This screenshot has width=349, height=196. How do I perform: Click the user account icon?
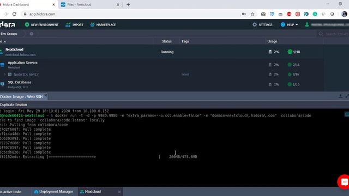point(307,24)
